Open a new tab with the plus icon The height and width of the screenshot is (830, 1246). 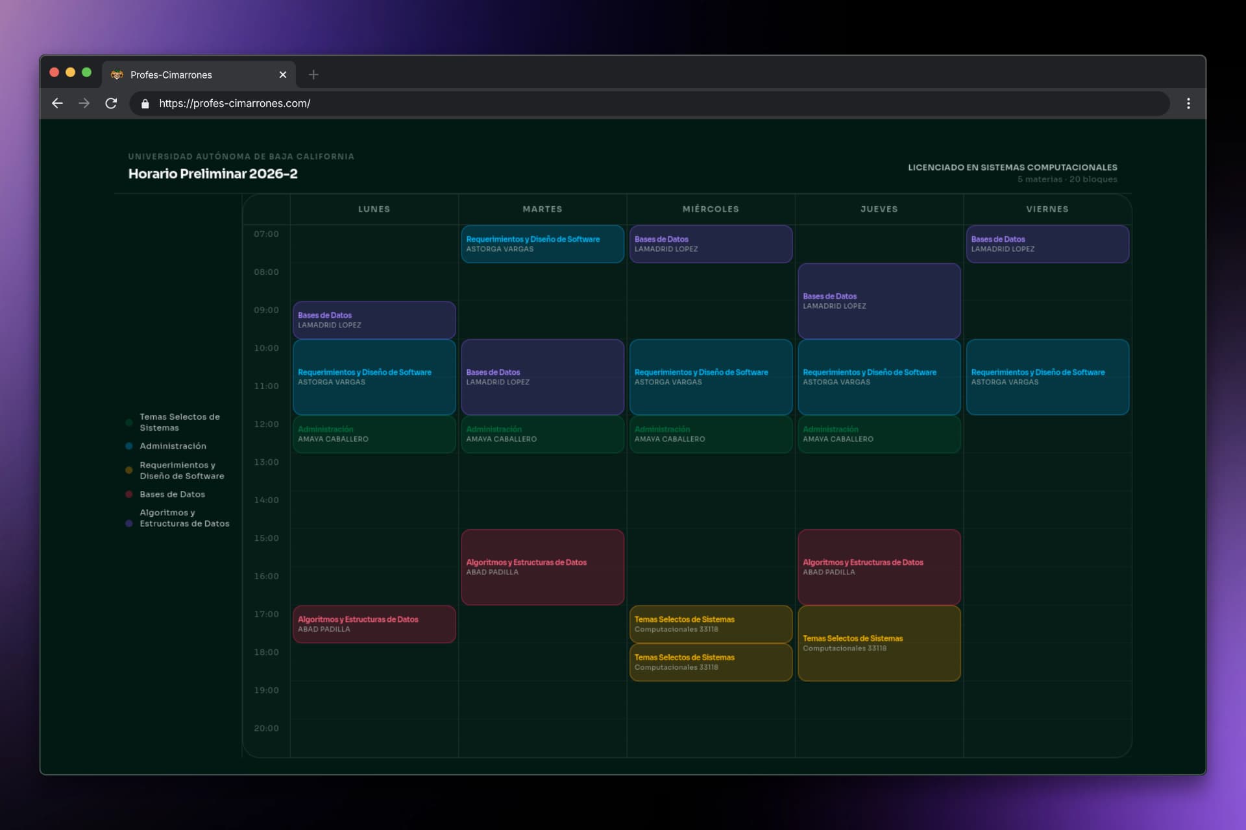tap(313, 75)
